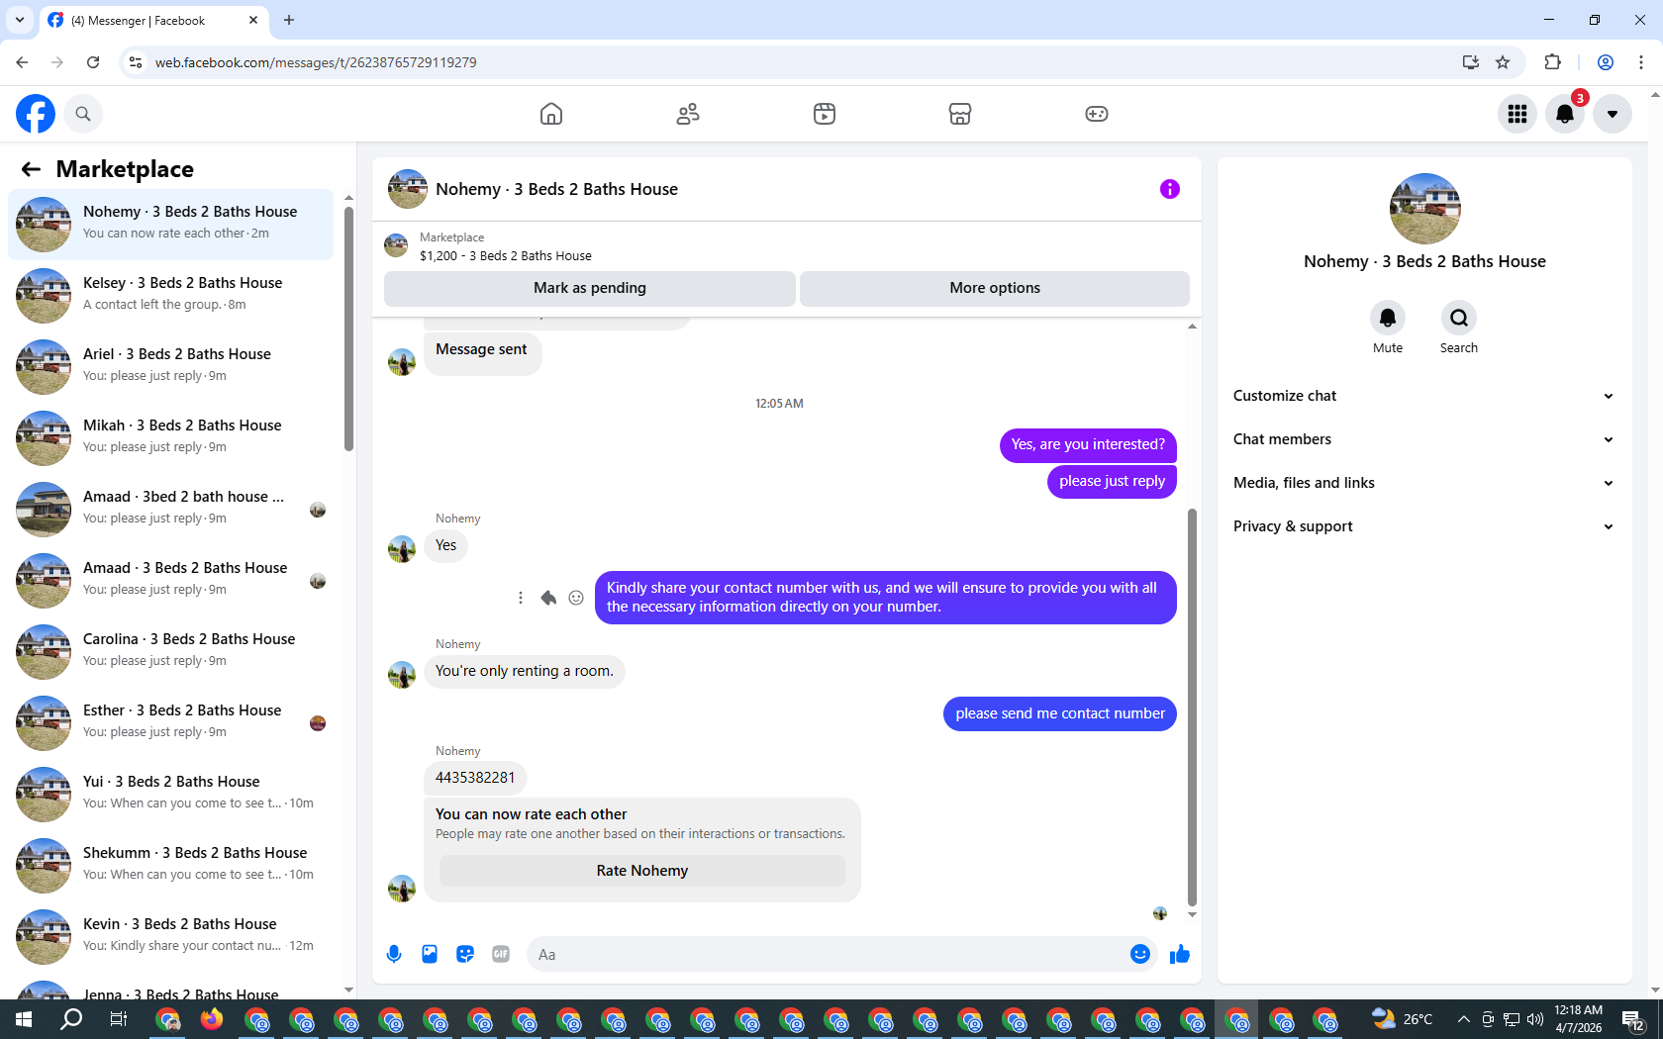The width and height of the screenshot is (1663, 1039).
Task: Open the Facebook menu grid icon
Action: [x=1517, y=114]
